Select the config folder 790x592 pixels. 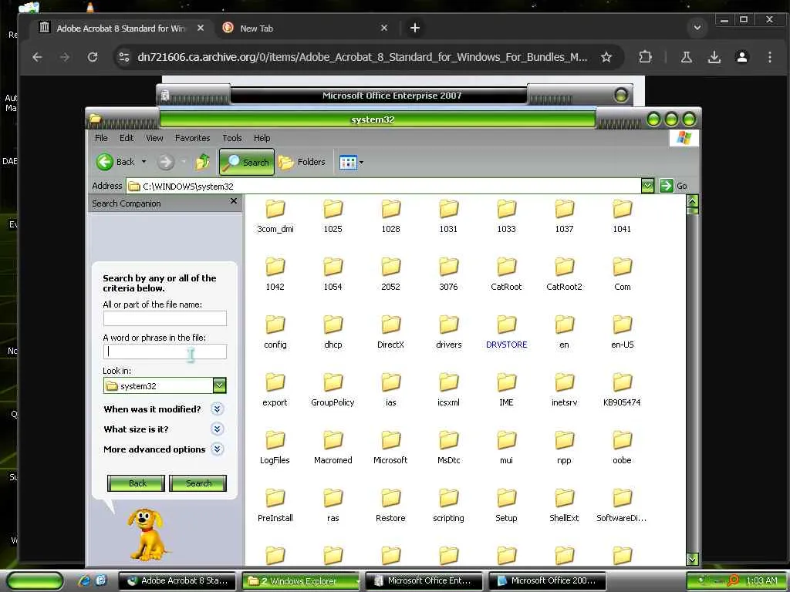coord(275,332)
